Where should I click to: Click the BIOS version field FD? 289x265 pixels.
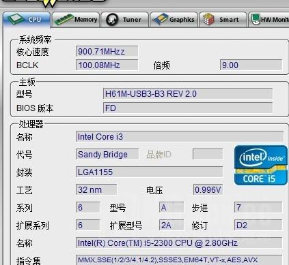pyautogui.click(x=188, y=108)
